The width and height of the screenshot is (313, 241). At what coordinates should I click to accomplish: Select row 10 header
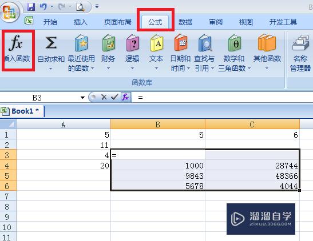[x=8, y=227]
